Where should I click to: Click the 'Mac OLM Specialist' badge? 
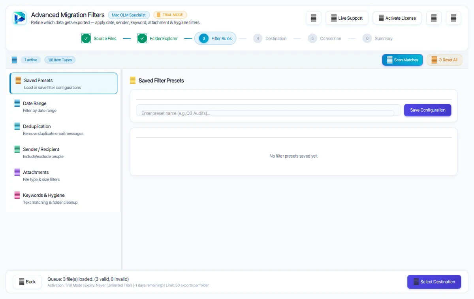coord(129,15)
